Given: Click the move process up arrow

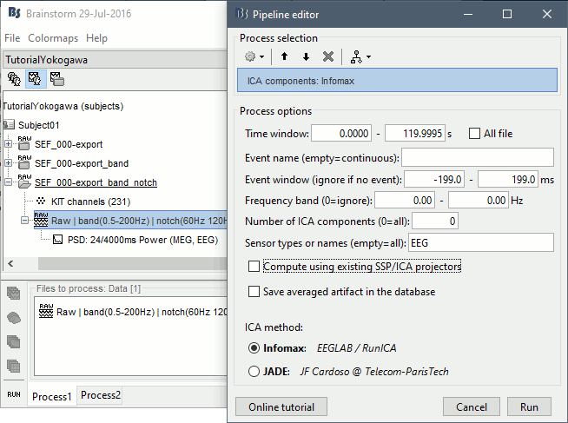Looking at the screenshot, I should click(x=284, y=56).
